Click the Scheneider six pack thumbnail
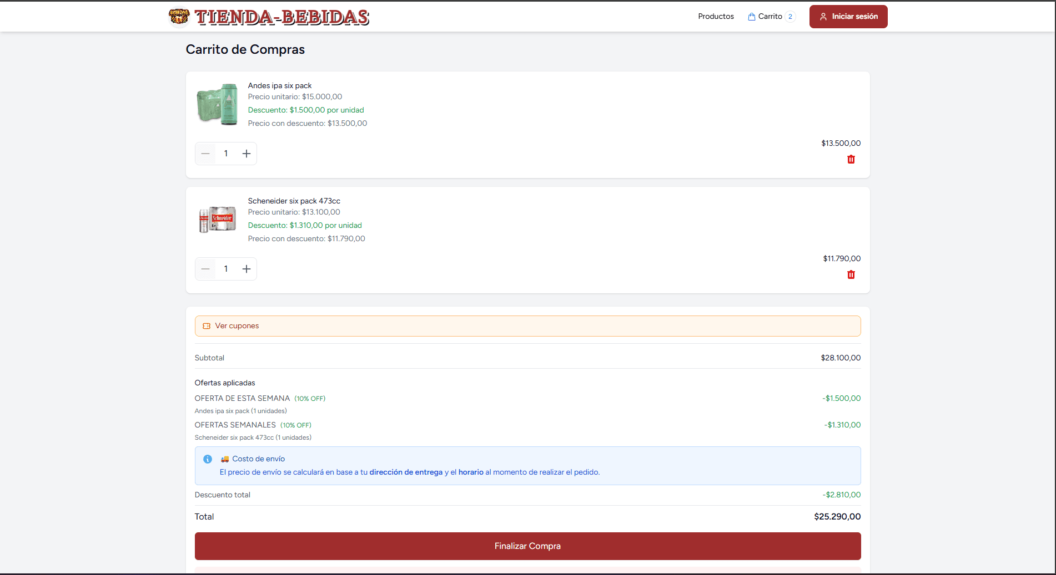1056x575 pixels. pos(217,219)
